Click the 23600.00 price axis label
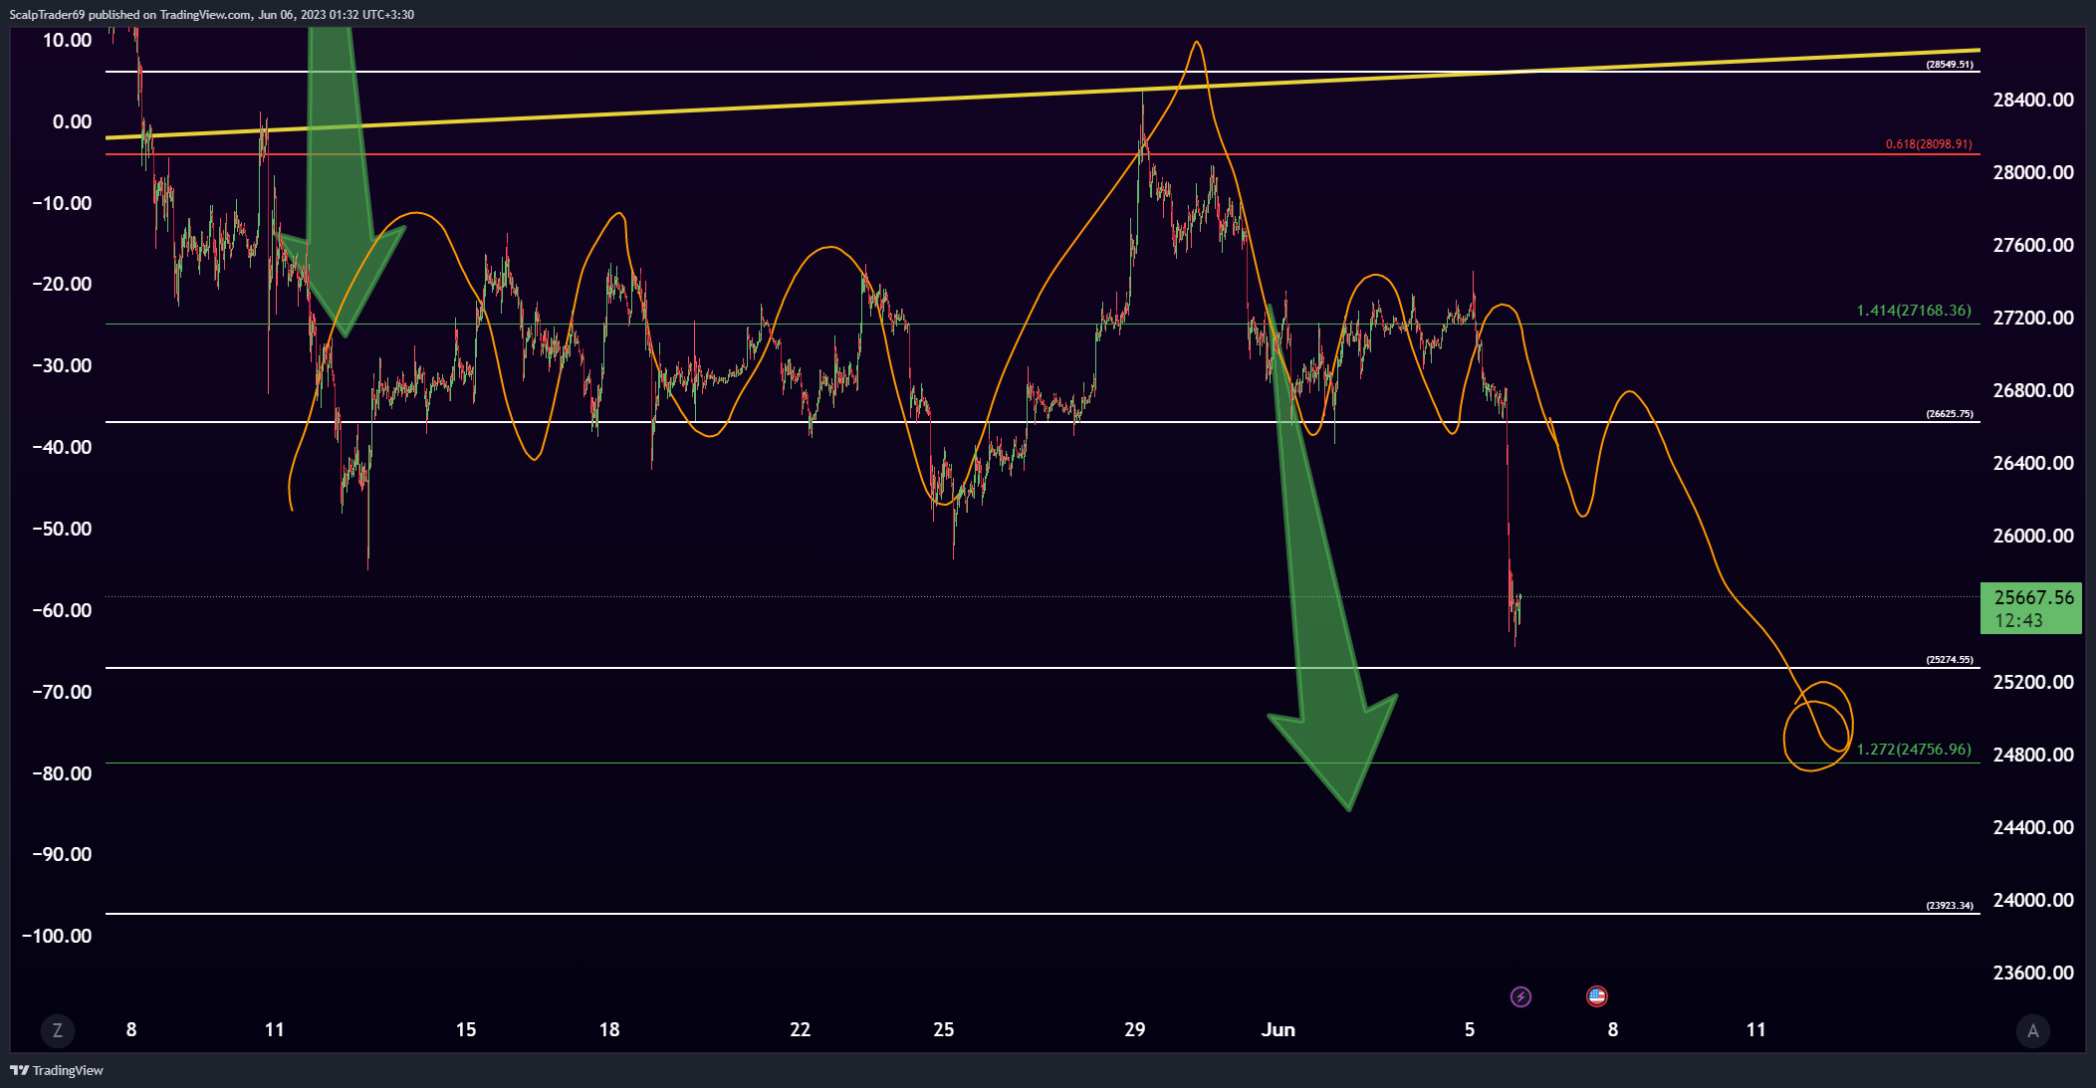2096x1088 pixels. tap(2033, 973)
